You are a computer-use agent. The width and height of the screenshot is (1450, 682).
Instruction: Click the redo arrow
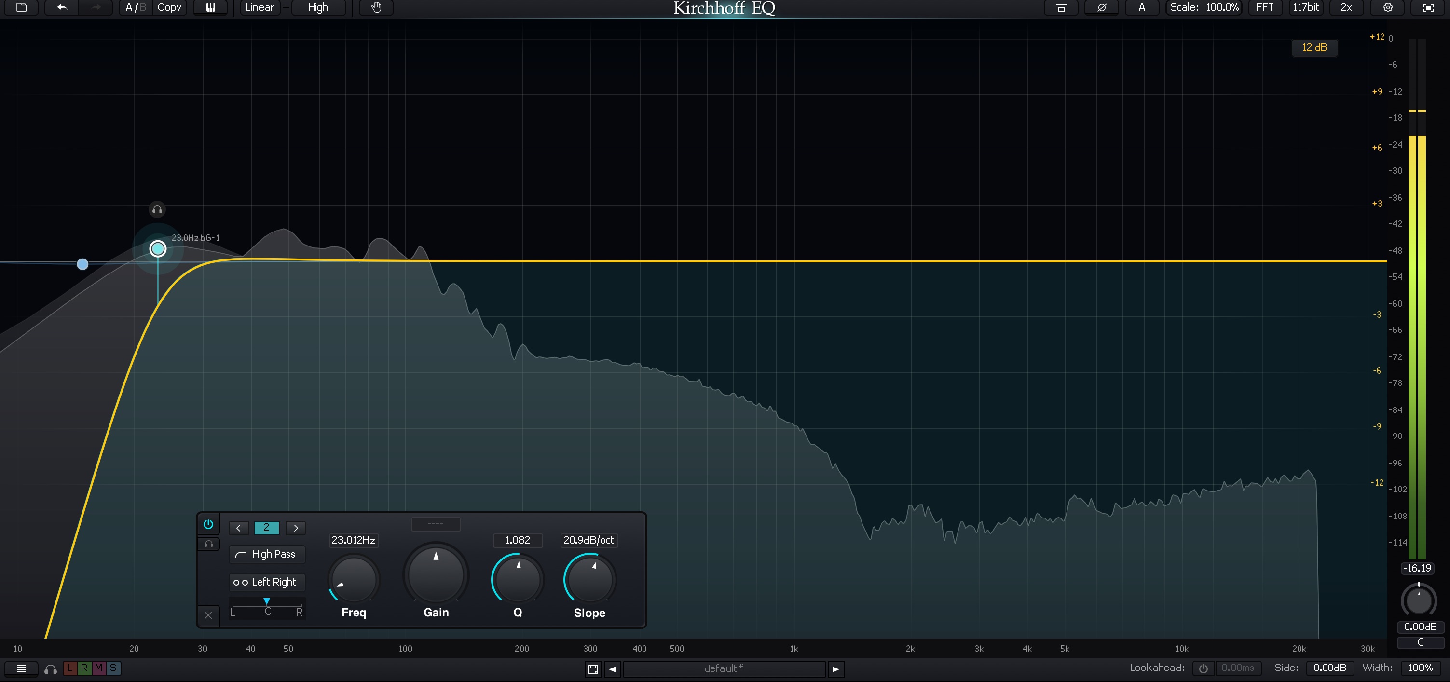pos(96,7)
